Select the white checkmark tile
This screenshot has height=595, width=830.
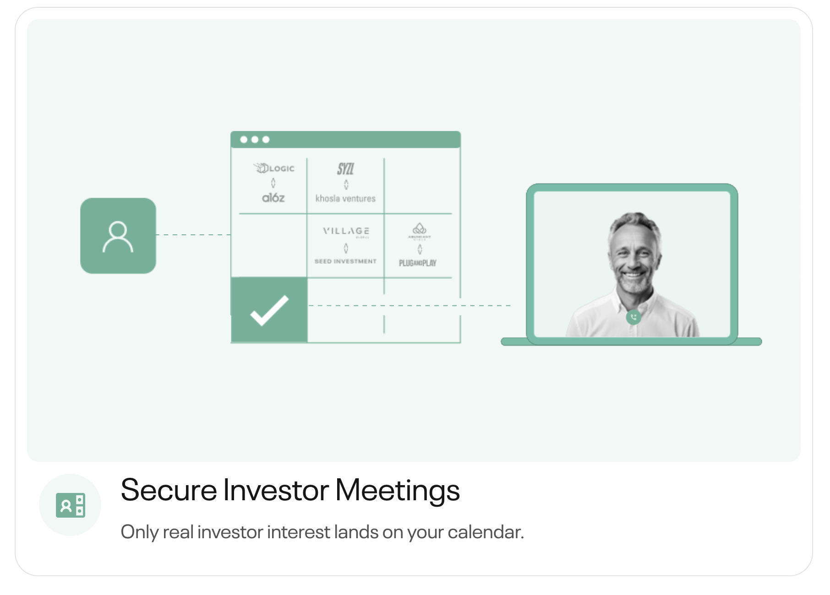click(269, 310)
